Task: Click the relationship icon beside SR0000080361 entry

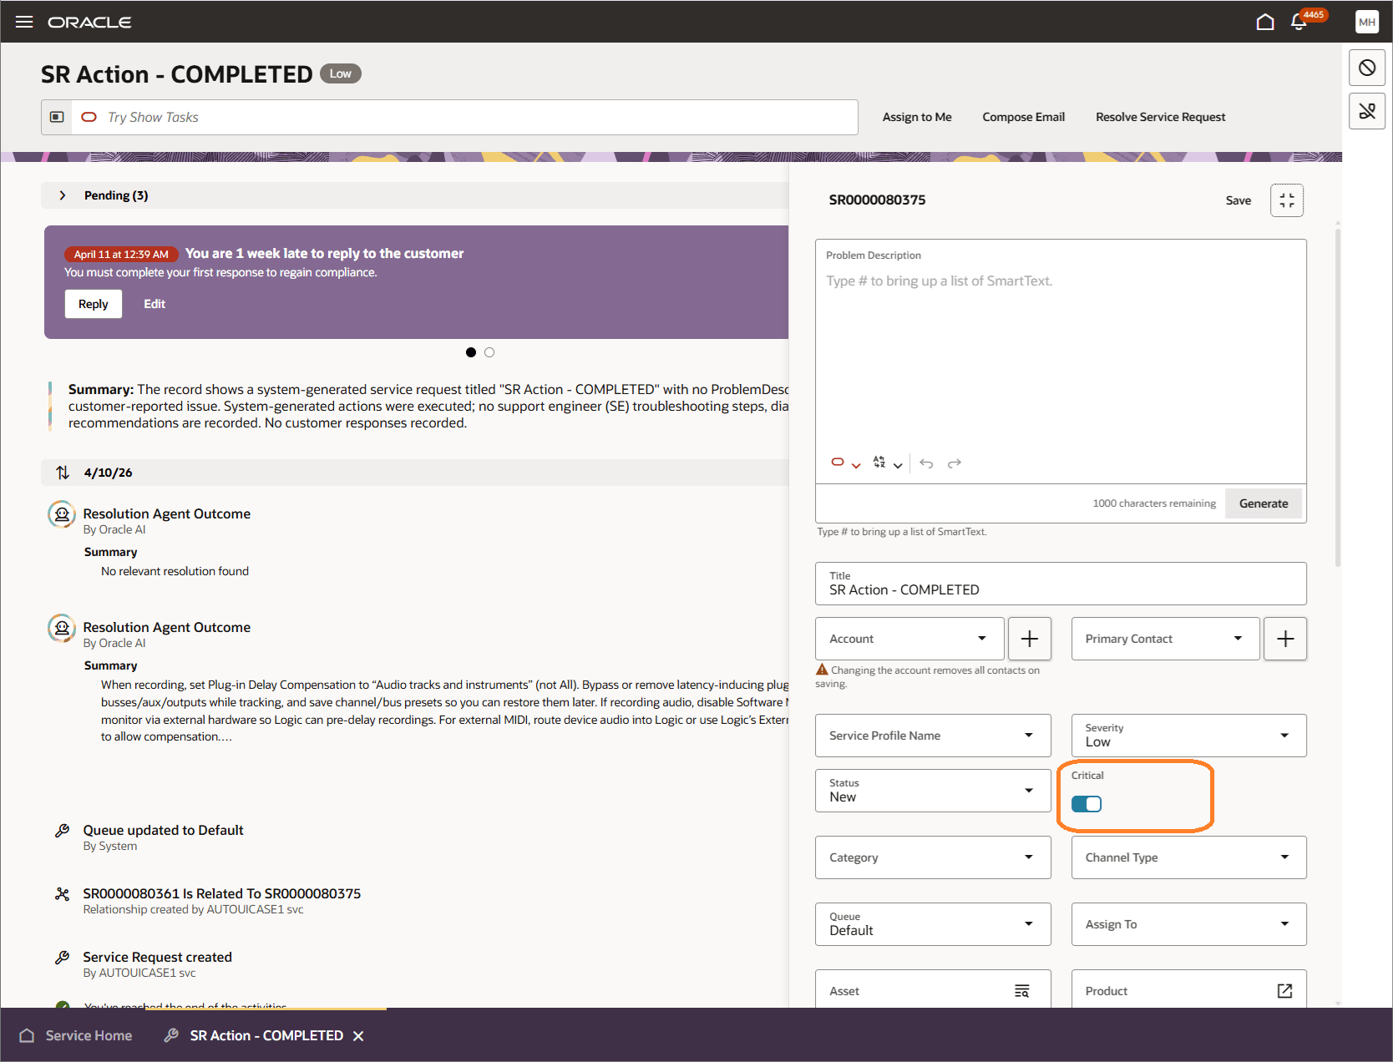Action: coord(62,894)
